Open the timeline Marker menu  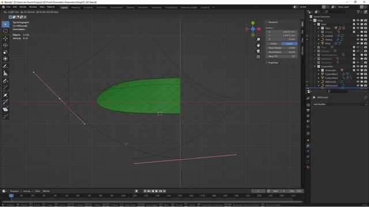click(x=46, y=191)
